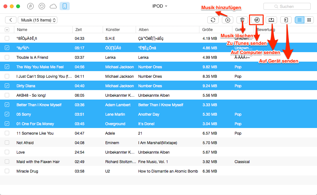Open the iCloud content icon
This screenshot has height=195, width=317.
(x=53, y=6)
